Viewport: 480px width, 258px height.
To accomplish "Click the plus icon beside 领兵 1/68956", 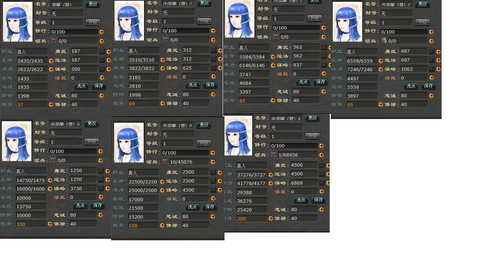I will pyautogui.click(x=322, y=155).
